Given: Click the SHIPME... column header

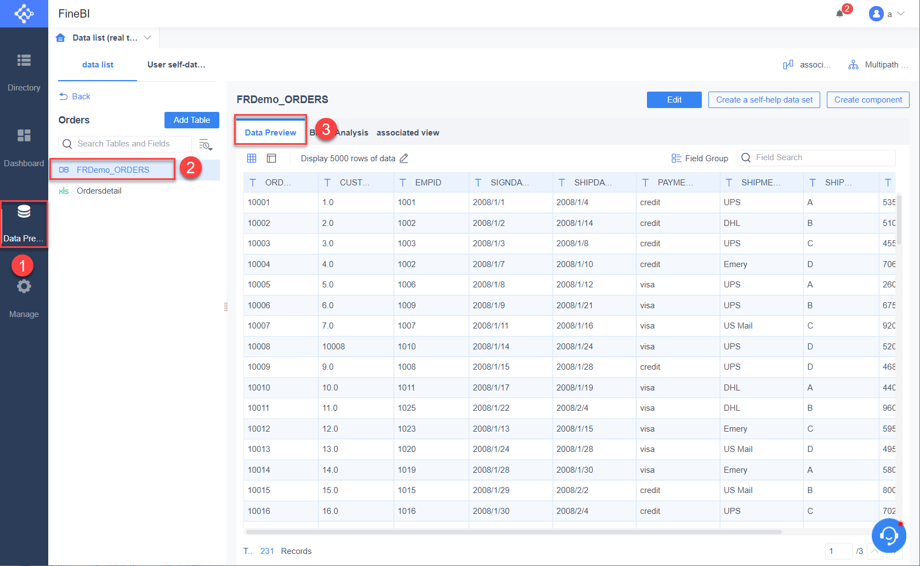Looking at the screenshot, I should click(762, 183).
